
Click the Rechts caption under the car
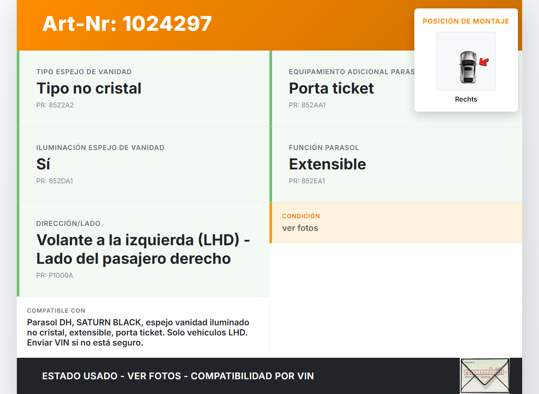[466, 99]
